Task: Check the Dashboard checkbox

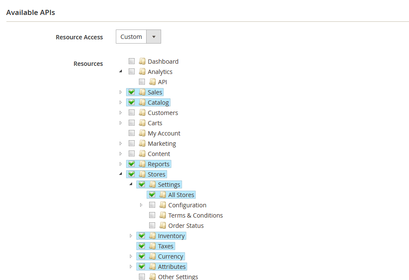Action: 132,61
